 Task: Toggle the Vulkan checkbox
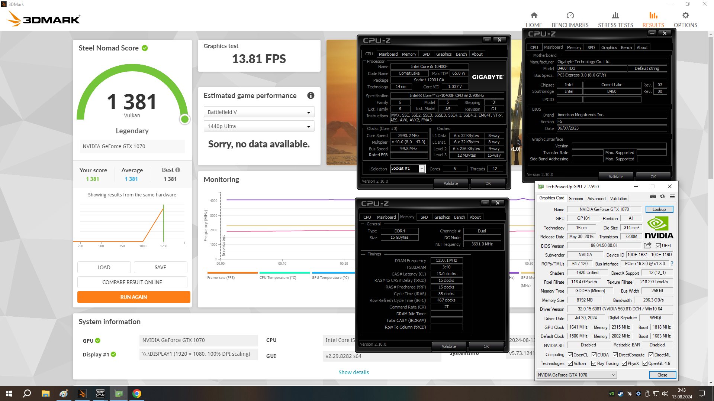(x=570, y=363)
